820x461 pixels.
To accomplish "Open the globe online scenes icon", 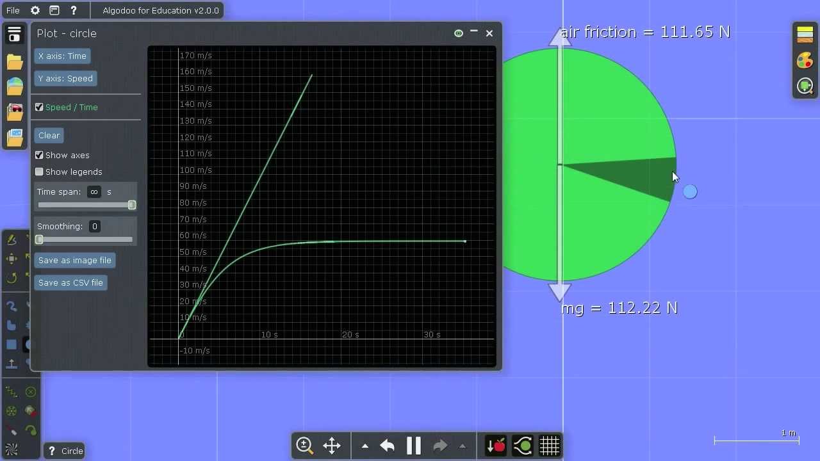I will 14,86.
